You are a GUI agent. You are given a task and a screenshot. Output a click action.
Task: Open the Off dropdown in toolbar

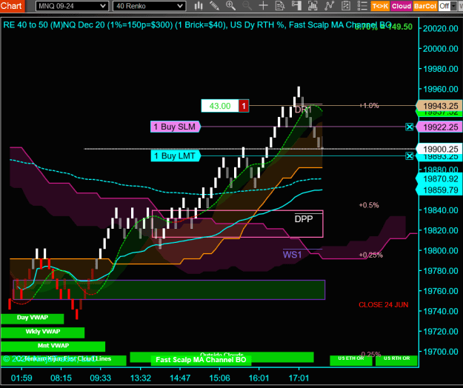click(x=447, y=6)
